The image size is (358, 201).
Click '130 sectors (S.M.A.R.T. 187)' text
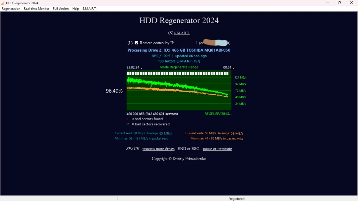(x=179, y=61)
